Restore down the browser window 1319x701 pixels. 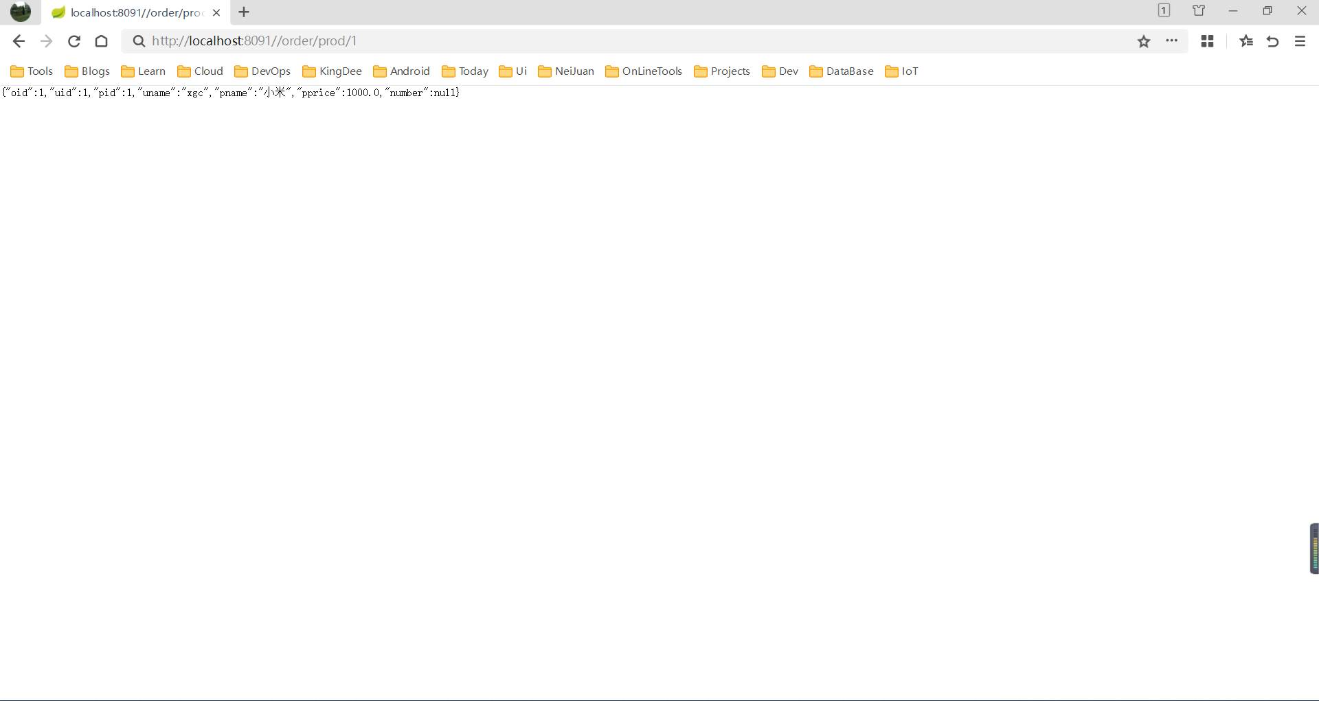(1267, 10)
